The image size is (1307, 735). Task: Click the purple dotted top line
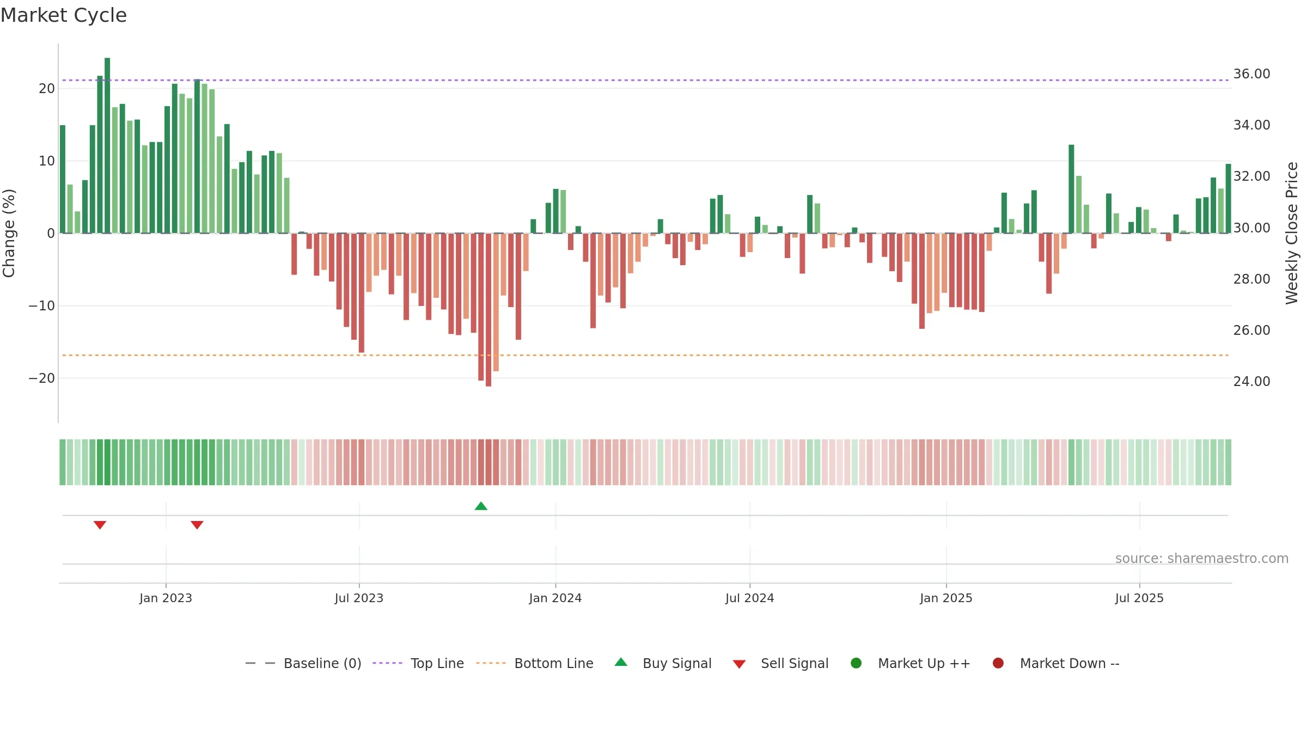(x=645, y=80)
